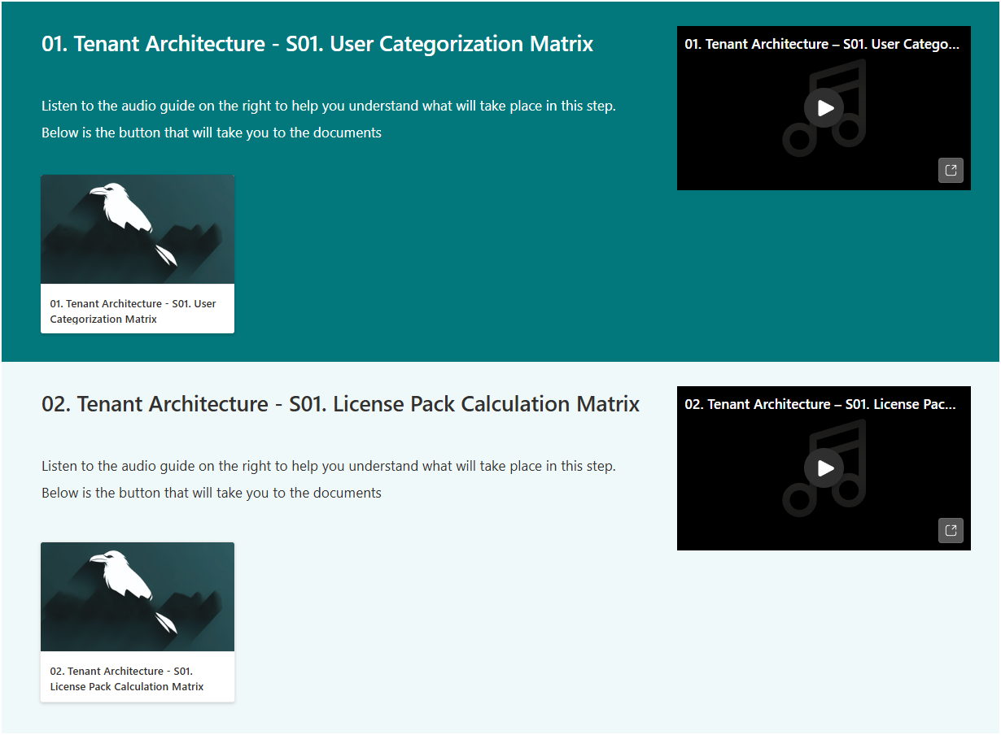Select the 02 Tenant Architecture section heading

[340, 403]
